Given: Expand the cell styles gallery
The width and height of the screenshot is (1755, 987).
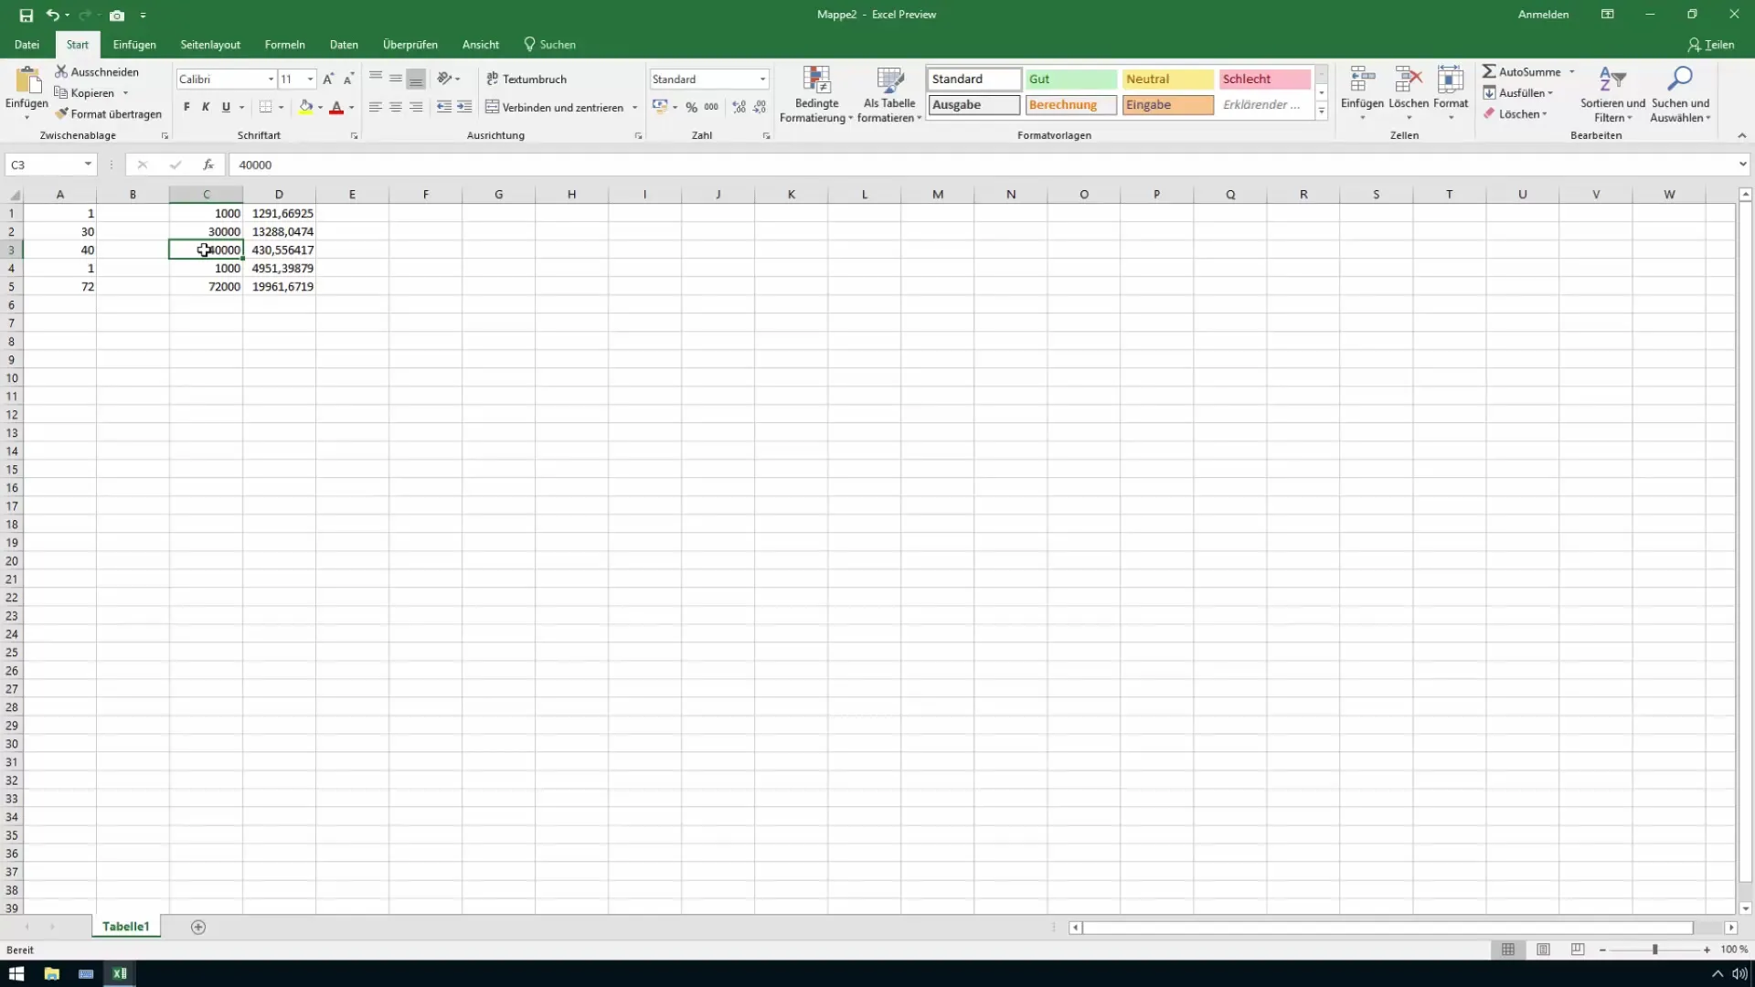Looking at the screenshot, I should tap(1321, 111).
